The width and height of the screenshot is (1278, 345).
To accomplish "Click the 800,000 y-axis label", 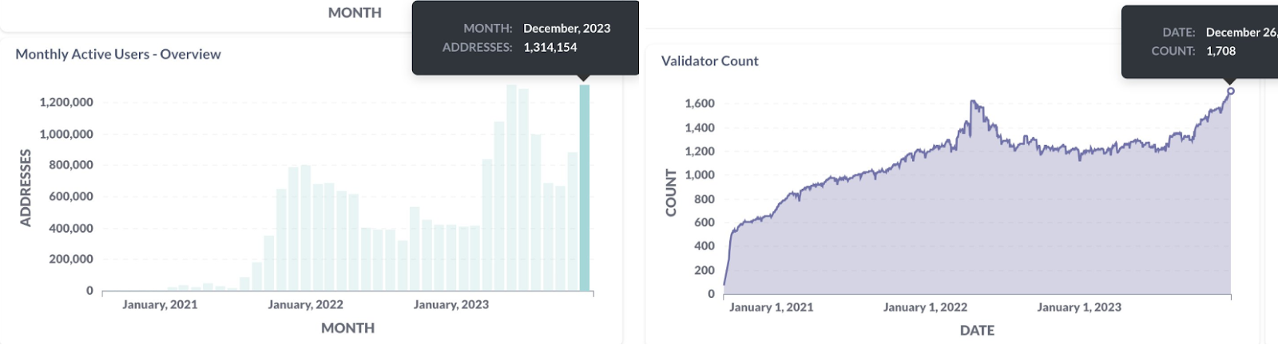I will (71, 165).
